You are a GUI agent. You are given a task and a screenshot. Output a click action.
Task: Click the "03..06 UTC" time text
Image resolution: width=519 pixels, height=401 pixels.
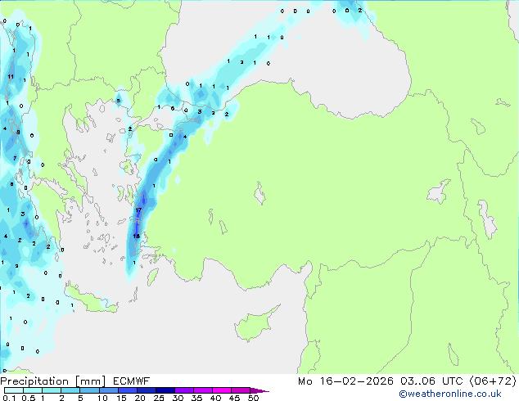[x=431, y=381]
